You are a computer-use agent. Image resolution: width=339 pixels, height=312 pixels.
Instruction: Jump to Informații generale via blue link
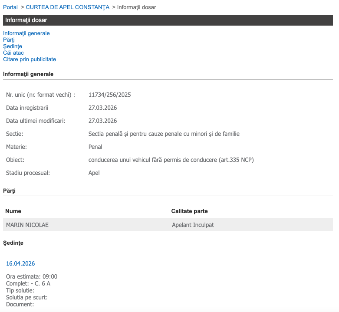pos(26,33)
